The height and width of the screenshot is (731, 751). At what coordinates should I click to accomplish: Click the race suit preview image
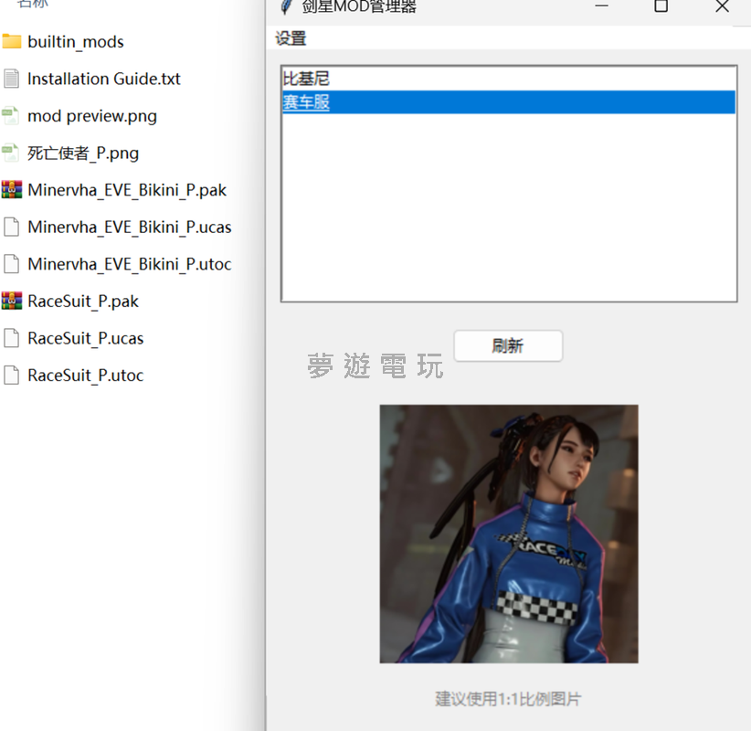509,534
